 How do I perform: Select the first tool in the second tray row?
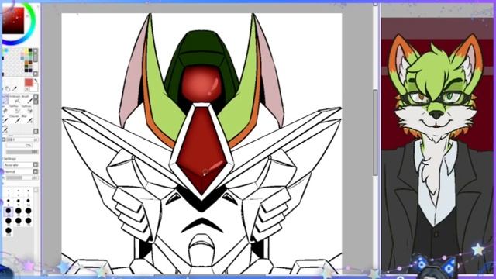[5, 109]
